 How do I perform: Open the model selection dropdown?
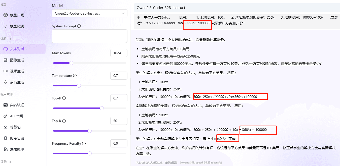pyautogui.click(x=89, y=13)
